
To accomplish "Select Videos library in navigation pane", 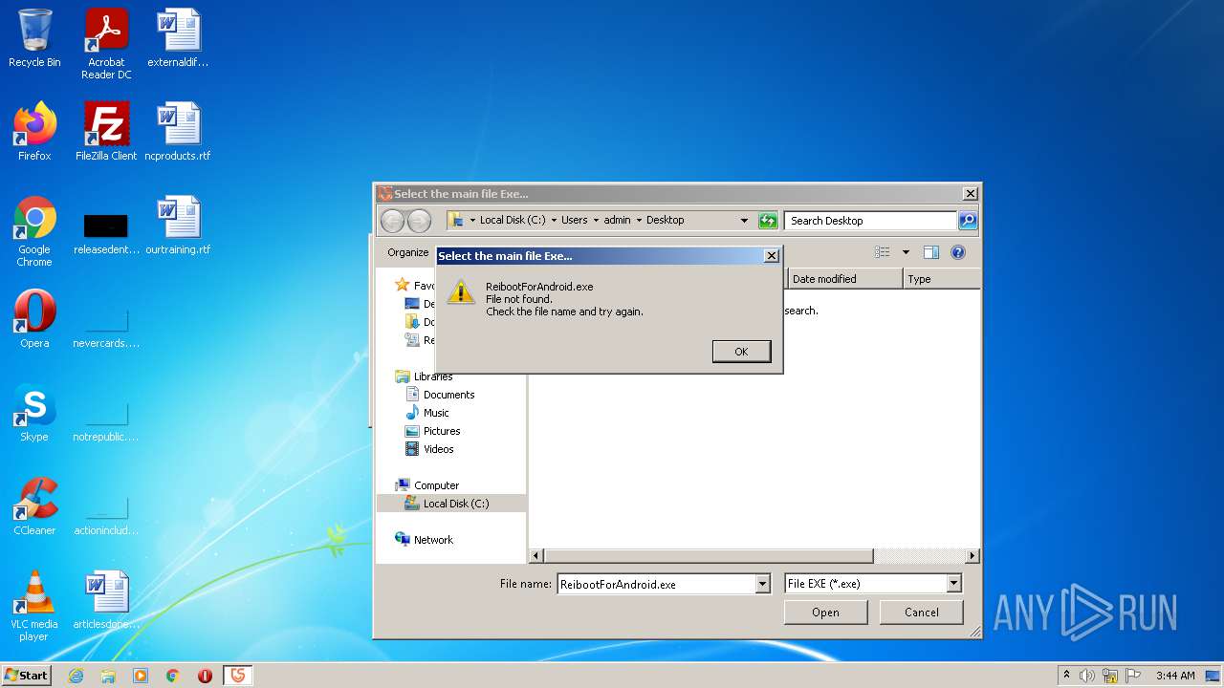I will click(x=438, y=449).
